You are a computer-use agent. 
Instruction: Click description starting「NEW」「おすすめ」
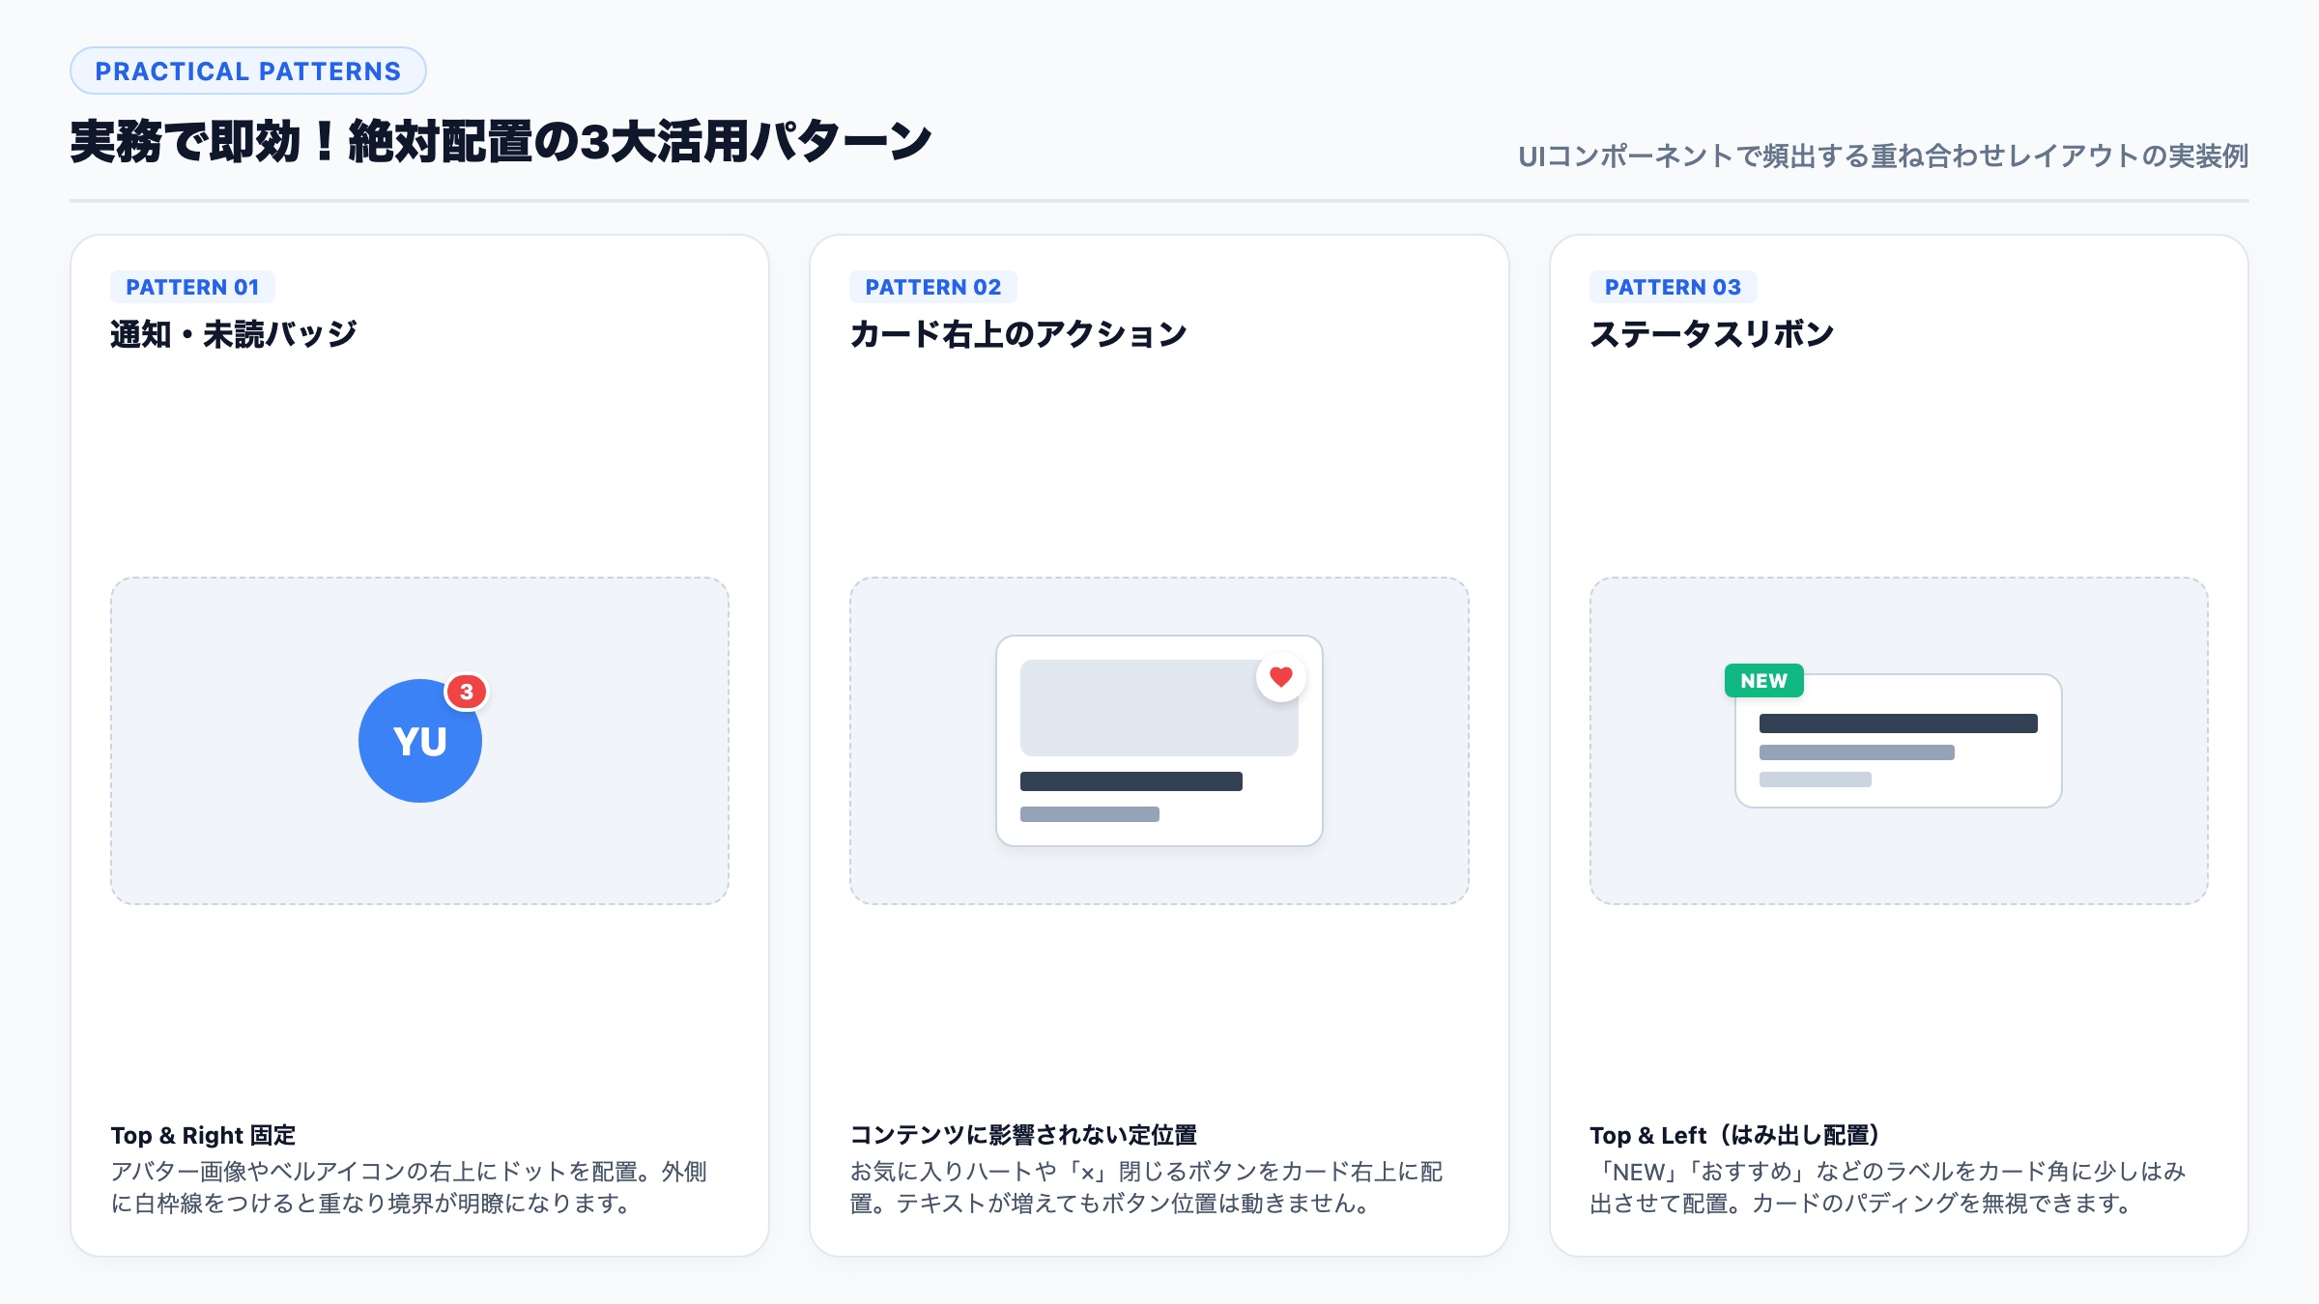[1887, 1187]
